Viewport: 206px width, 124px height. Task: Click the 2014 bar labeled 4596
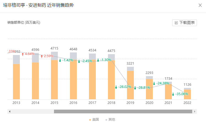(35, 76)
